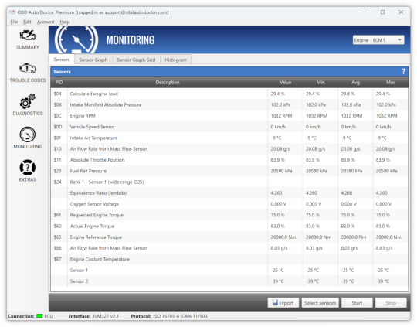The image size is (417, 327).
Task: Switch to the Sensor Graph Grid tab
Action: pyautogui.click(x=136, y=60)
